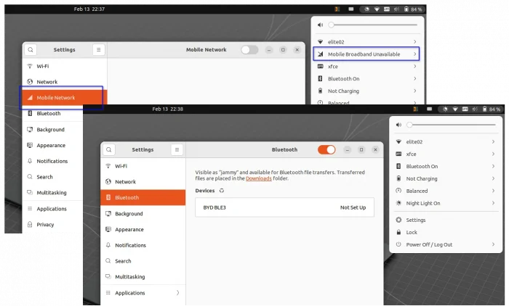Expand the Mobile Broadband Unavailable entry

click(414, 54)
